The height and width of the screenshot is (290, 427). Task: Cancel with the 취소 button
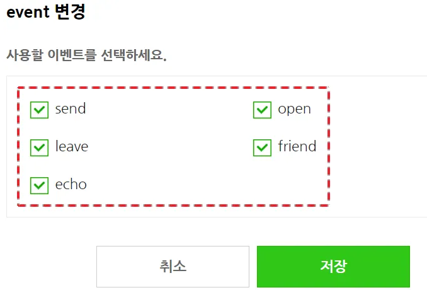point(173,266)
